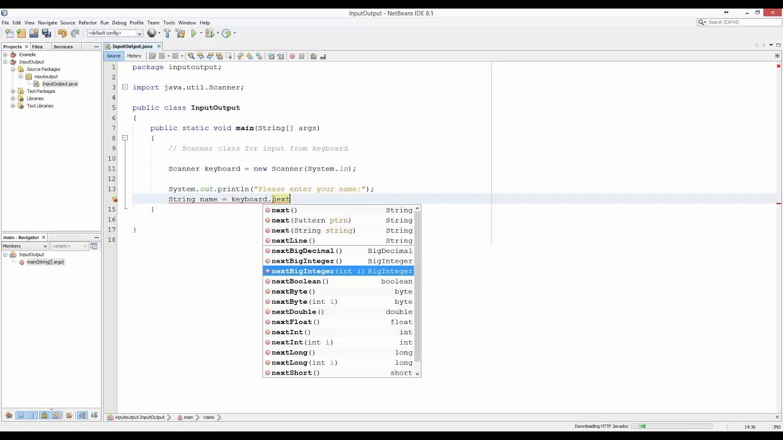
Task: Open the Members dropdown in Navigator
Action: coord(25,246)
